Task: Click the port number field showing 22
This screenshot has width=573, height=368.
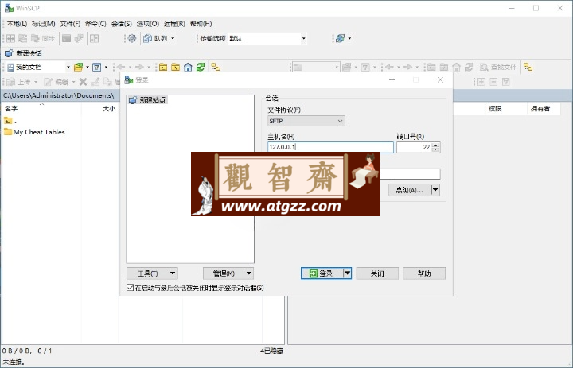Action: pyautogui.click(x=414, y=147)
